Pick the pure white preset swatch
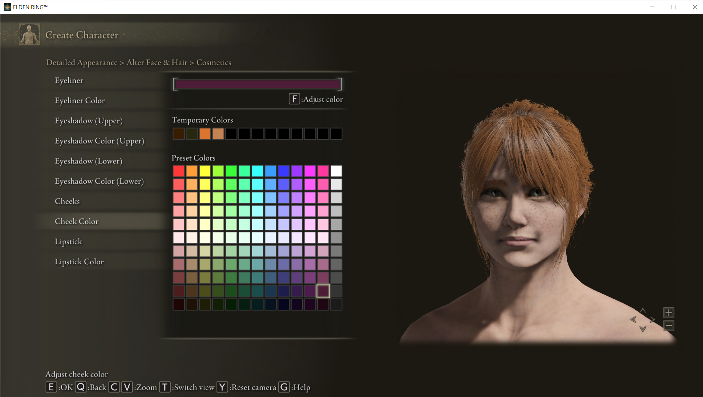 coord(336,171)
